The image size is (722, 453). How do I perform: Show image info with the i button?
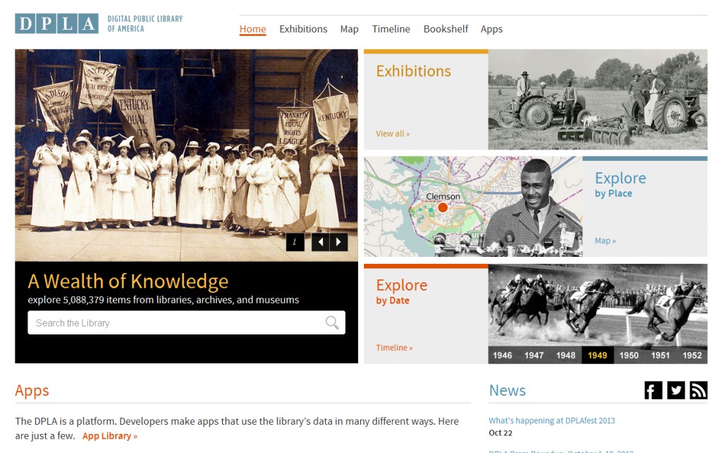tap(295, 242)
